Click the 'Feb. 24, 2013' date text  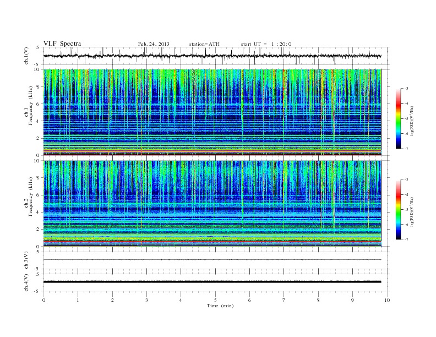(154, 44)
